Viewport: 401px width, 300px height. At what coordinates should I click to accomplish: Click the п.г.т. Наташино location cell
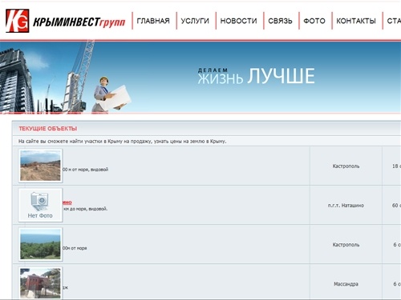pos(346,206)
